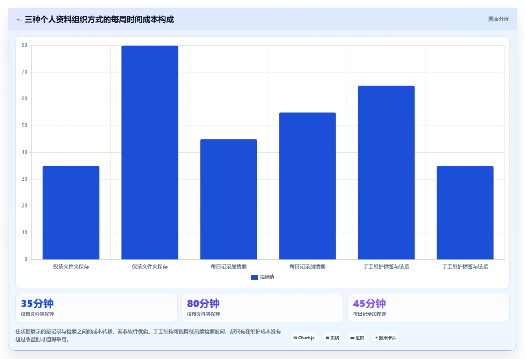Viewport: 525px width, 359px height.
Task: Click the y-axis label 40
Action: tap(24, 152)
